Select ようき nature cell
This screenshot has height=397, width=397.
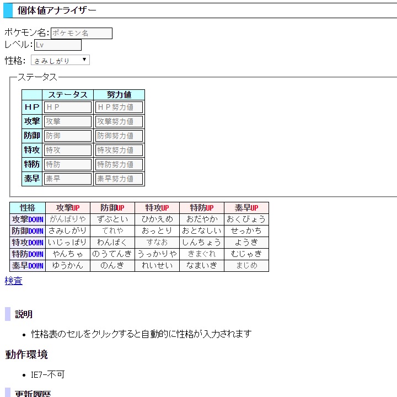tap(246, 243)
